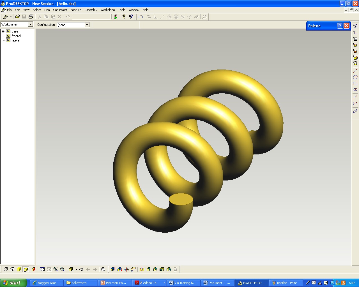Viewport: 359px width, 287px height.
Task: Select the frontal workplane in the tree
Action: pyautogui.click(x=16, y=36)
